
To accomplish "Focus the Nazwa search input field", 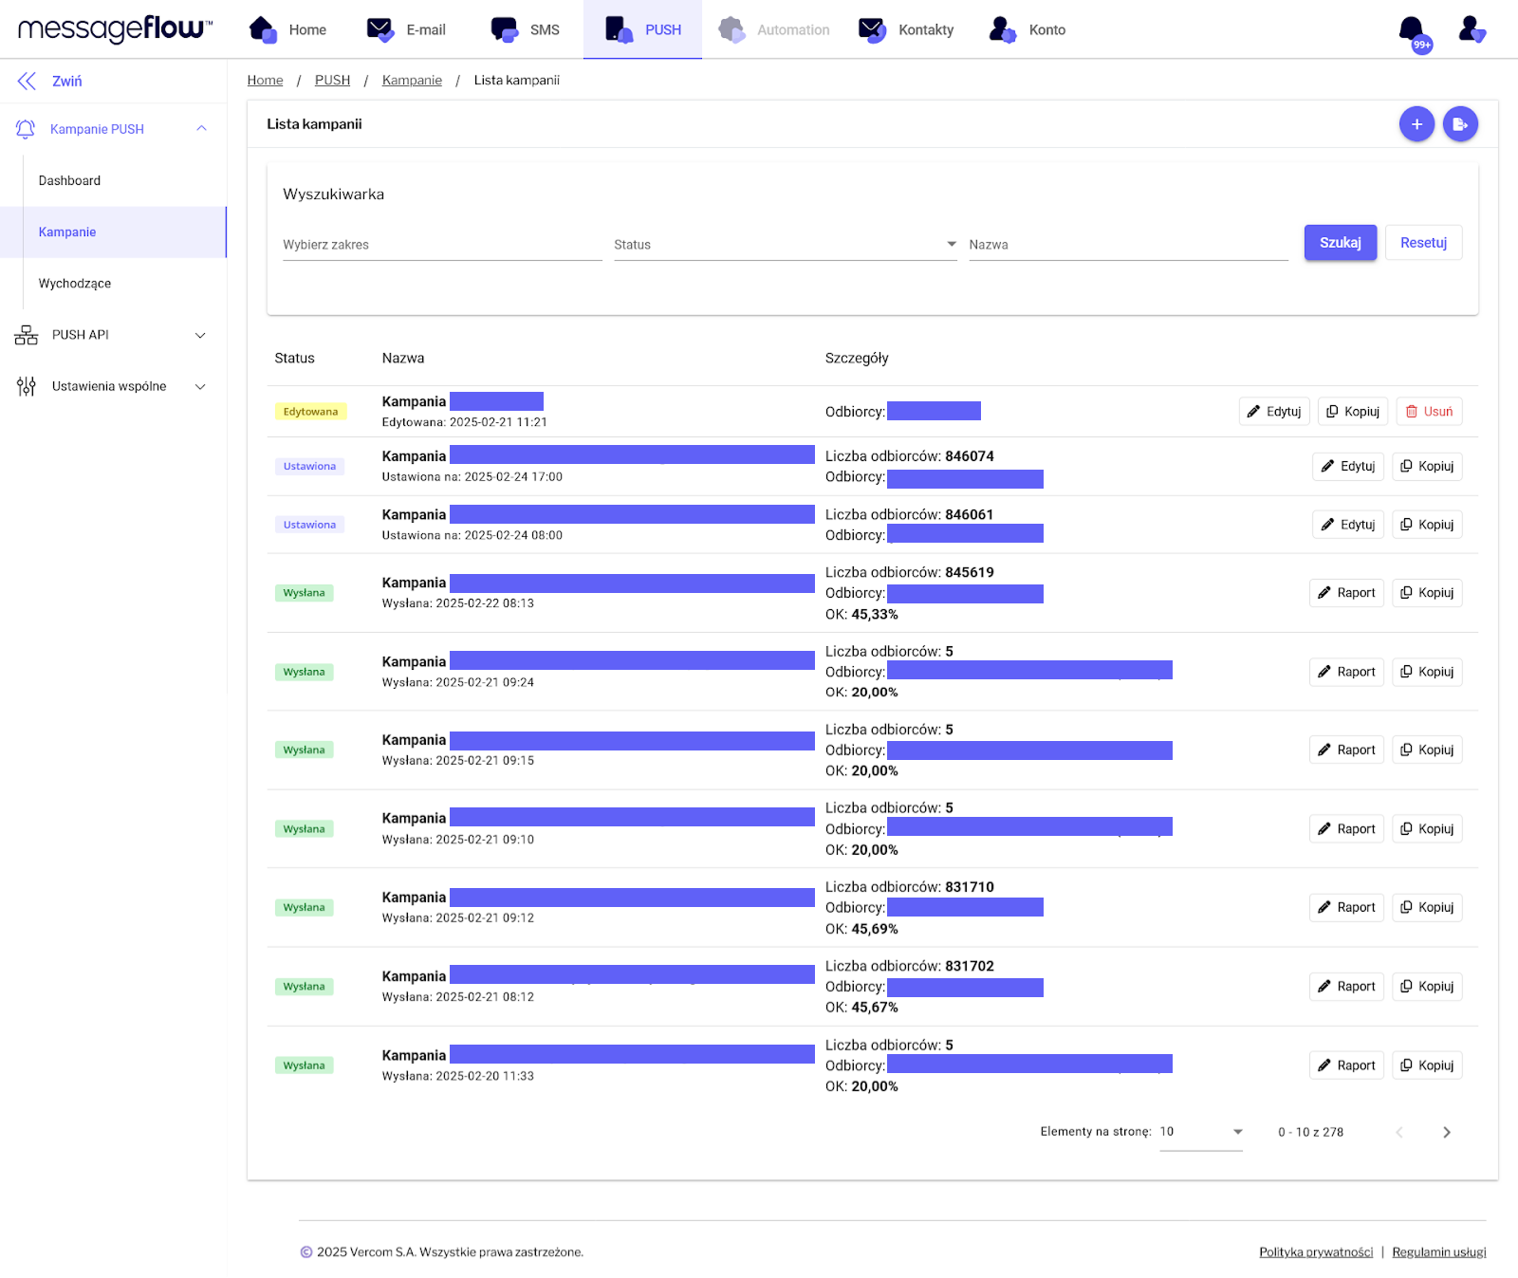I will click(x=1127, y=245).
